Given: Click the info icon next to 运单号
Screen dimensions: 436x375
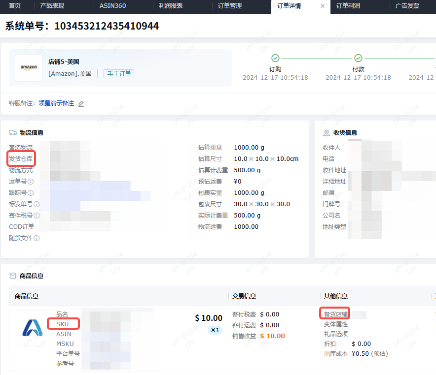Looking at the screenshot, I should point(31,182).
